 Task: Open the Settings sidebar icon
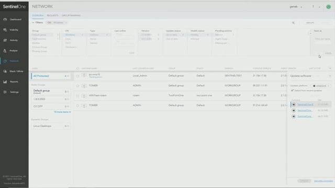[x=5, y=92]
